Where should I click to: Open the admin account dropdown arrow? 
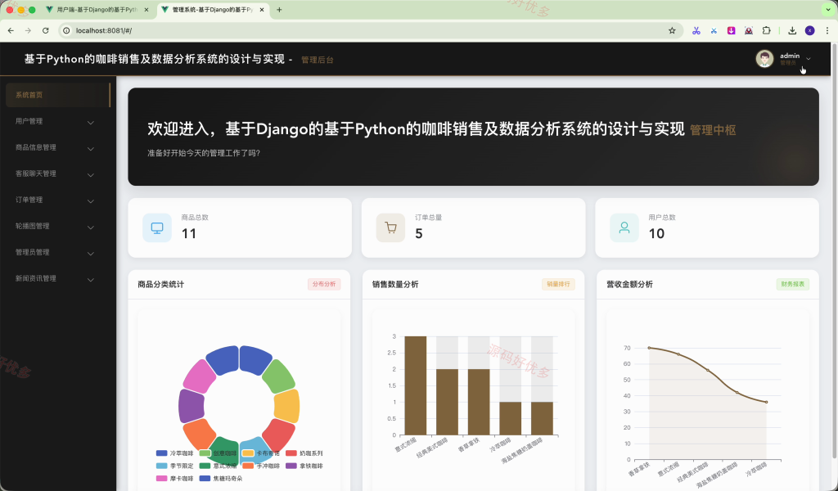pyautogui.click(x=808, y=59)
